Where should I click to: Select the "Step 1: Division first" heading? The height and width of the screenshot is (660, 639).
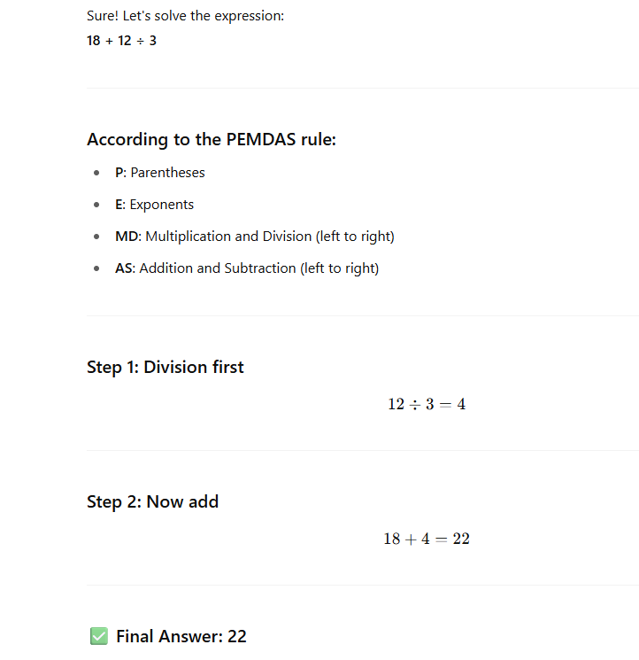pyautogui.click(x=166, y=367)
